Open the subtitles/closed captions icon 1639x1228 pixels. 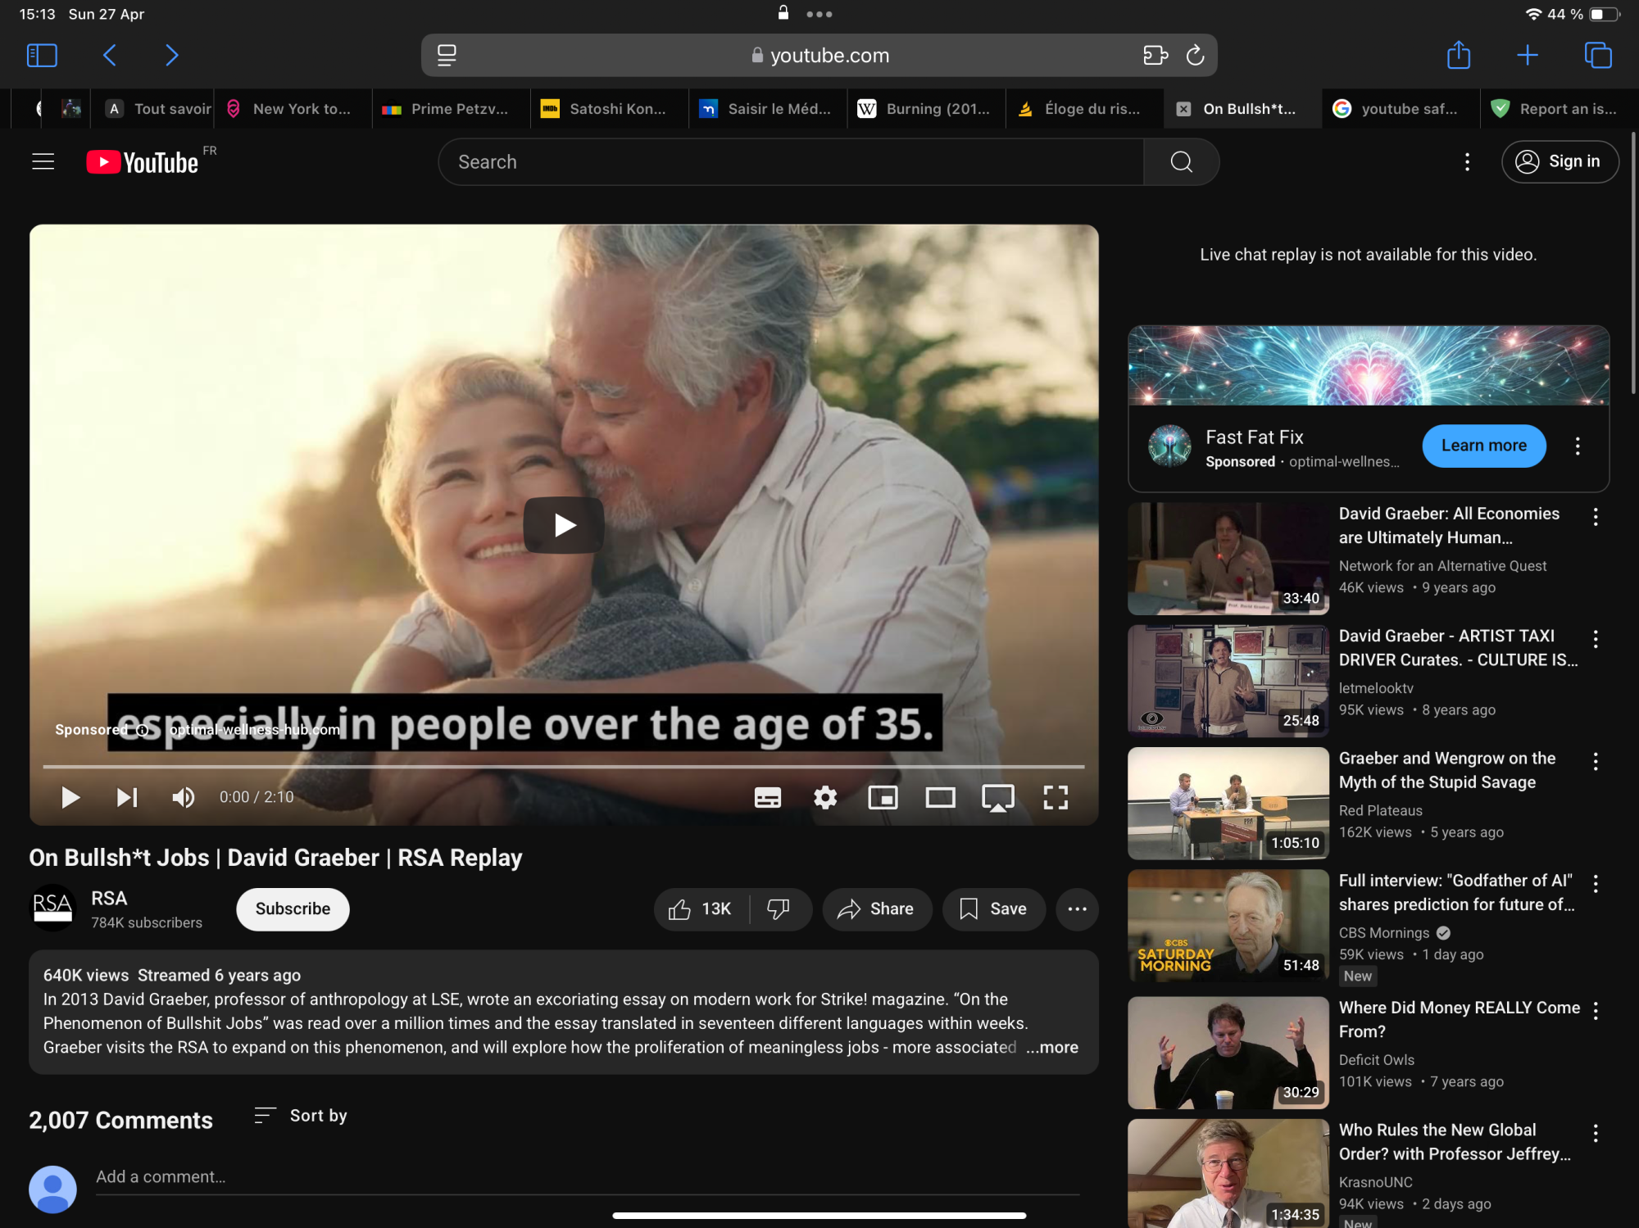pyautogui.click(x=768, y=797)
